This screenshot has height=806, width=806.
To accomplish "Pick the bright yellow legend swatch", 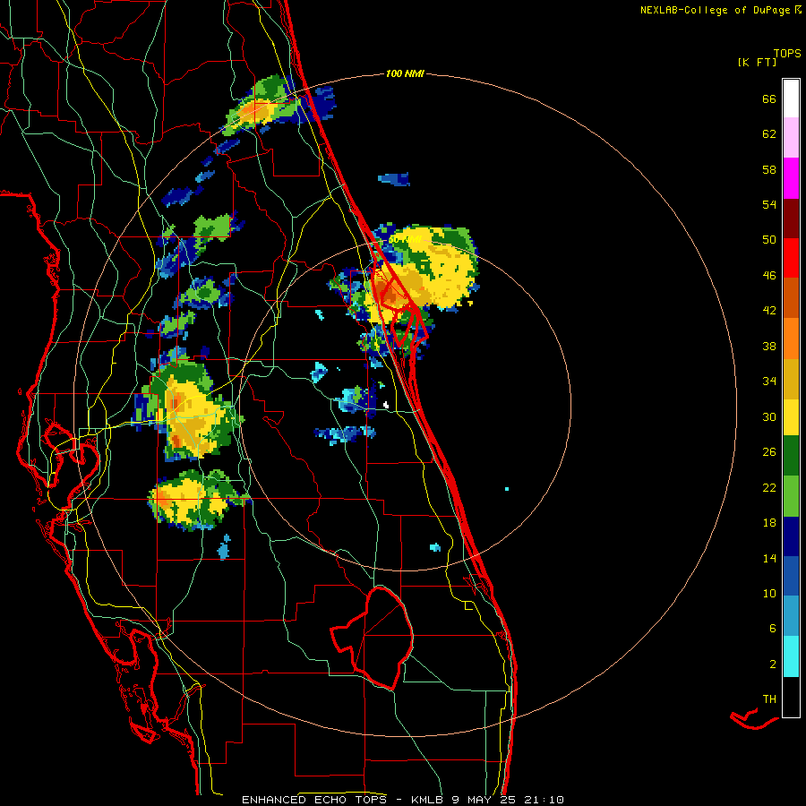I will [x=791, y=417].
